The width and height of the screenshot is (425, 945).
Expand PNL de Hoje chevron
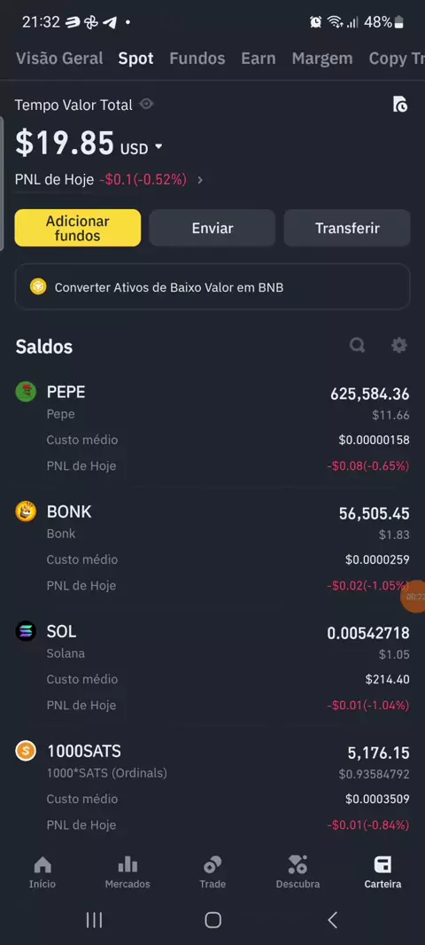(200, 180)
